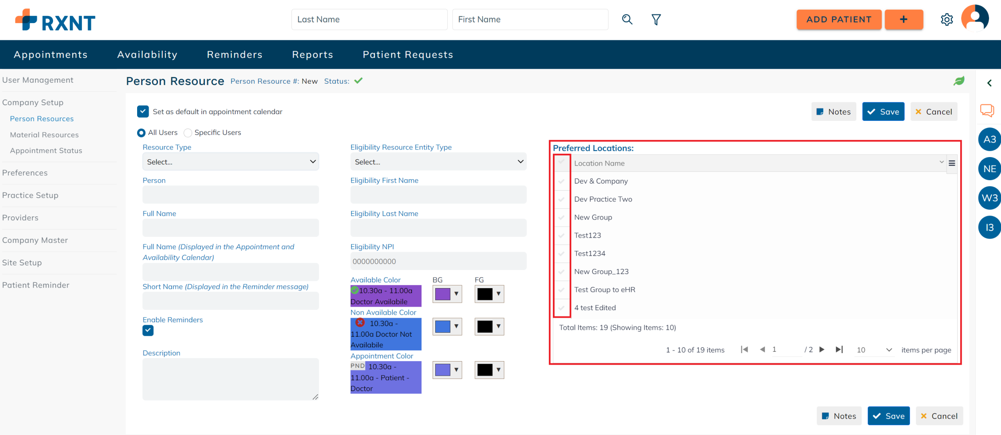Disable the Enable Reminders checkbox
This screenshot has height=435, width=1001.
pos(148,331)
